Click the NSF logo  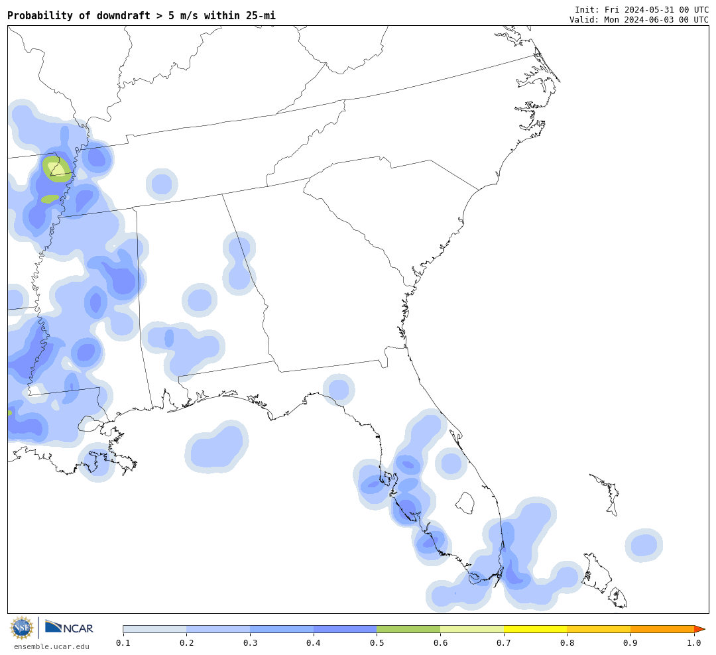22,628
